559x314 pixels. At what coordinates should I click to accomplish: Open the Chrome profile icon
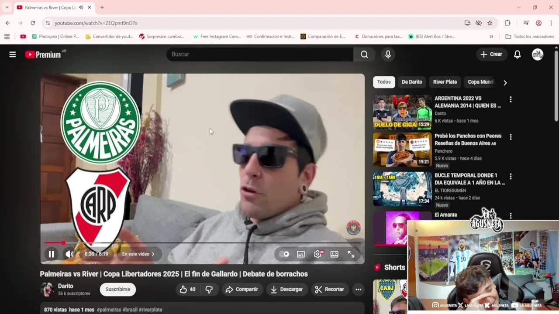pos(538,23)
